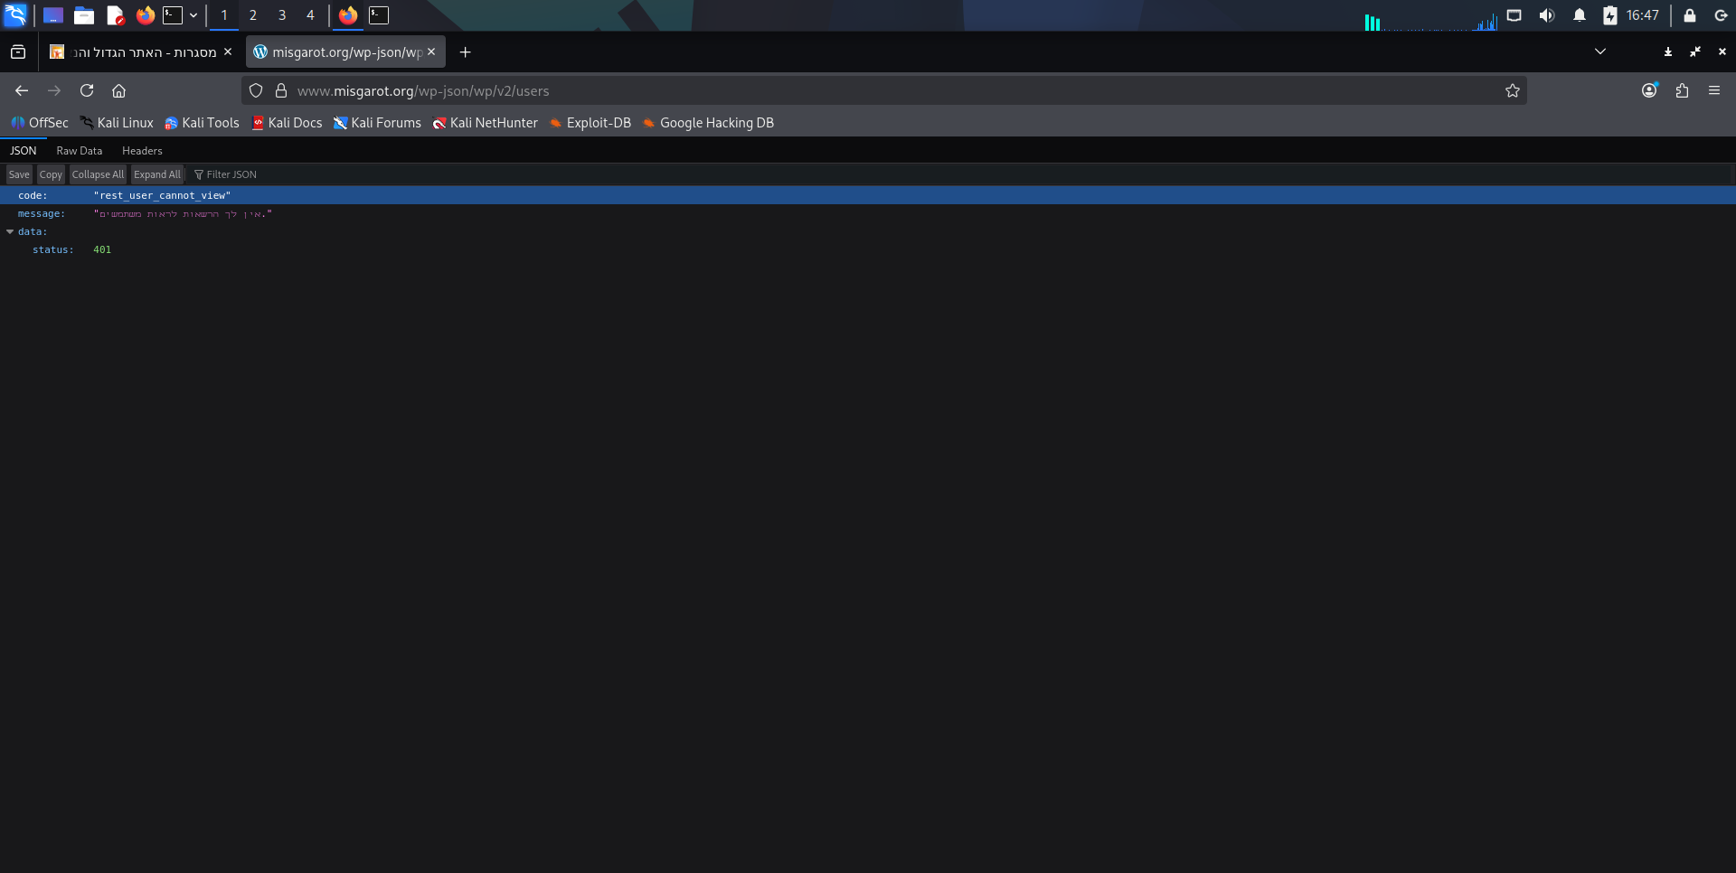1736x873 pixels.
Task: Open the file manager icon in the panel
Action: pos(84,15)
